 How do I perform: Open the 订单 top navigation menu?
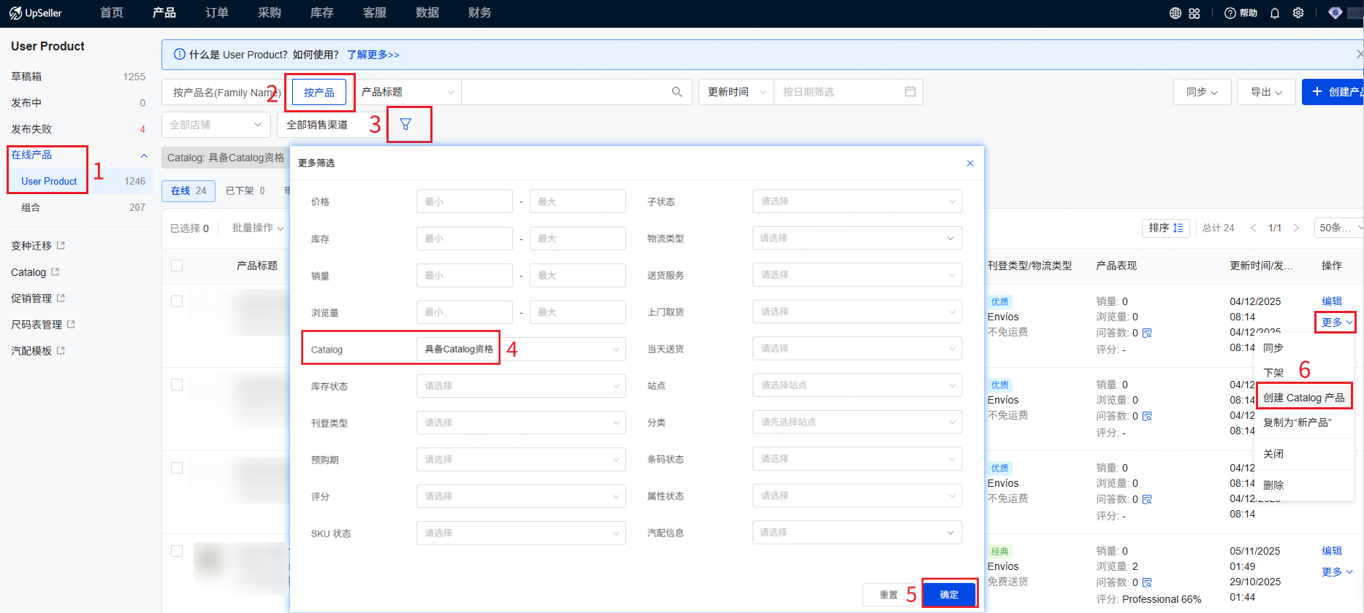pyautogui.click(x=216, y=13)
